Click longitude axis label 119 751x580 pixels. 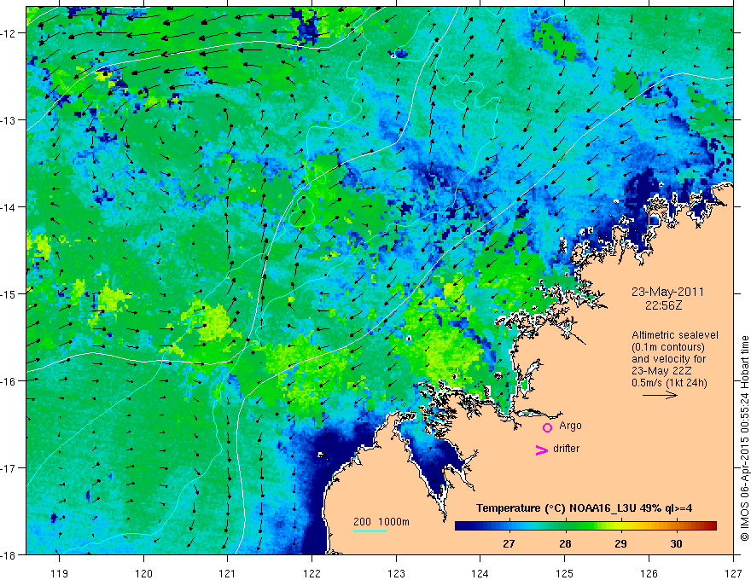[x=59, y=573]
